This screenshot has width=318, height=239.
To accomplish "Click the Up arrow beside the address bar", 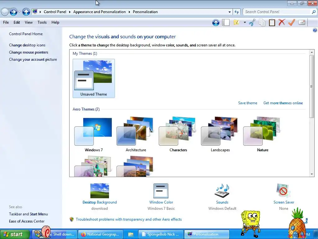I will pyautogui.click(x=26, y=12).
